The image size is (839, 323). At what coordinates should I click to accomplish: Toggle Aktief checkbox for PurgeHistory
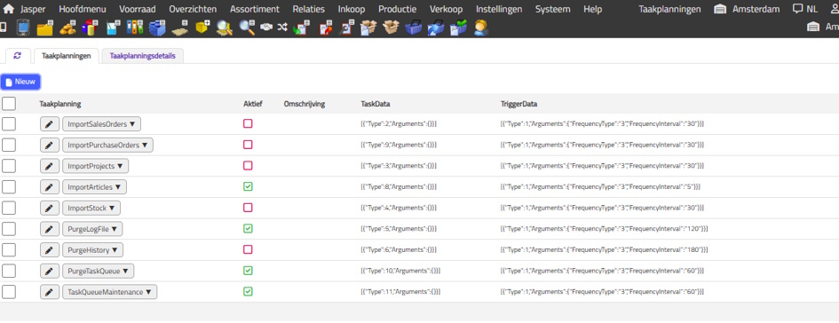point(248,249)
